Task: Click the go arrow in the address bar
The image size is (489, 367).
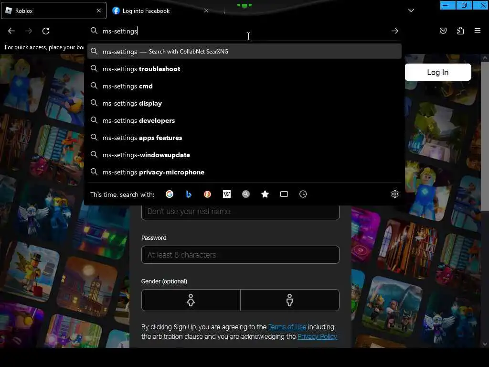Action: [395, 31]
